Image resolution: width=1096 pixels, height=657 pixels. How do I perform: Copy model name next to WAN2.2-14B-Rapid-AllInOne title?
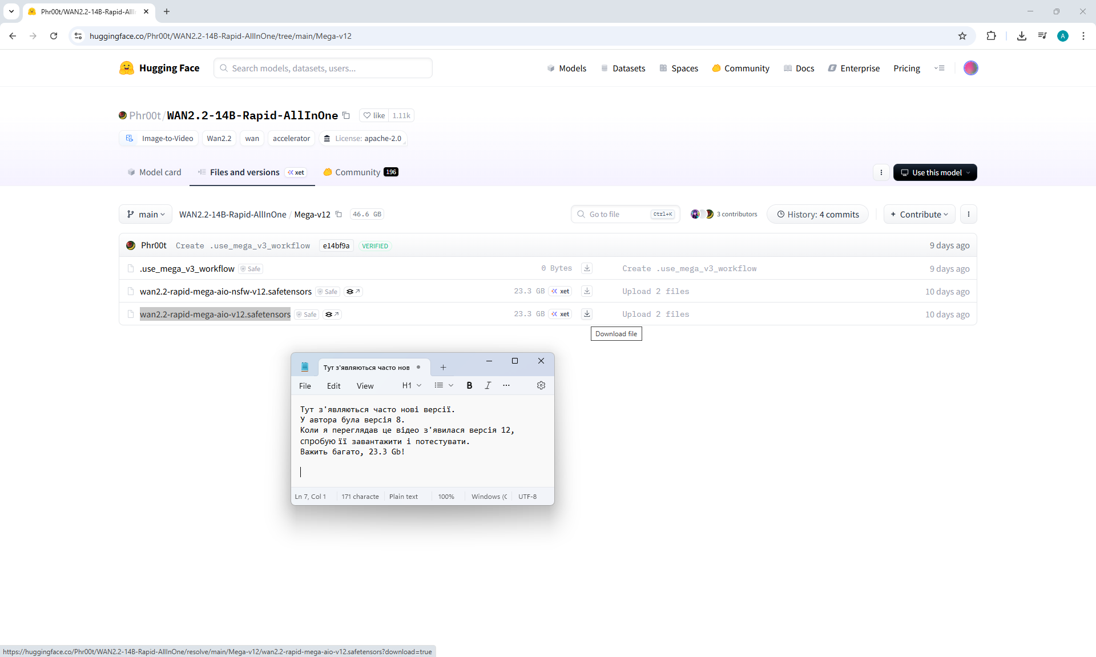[346, 115]
